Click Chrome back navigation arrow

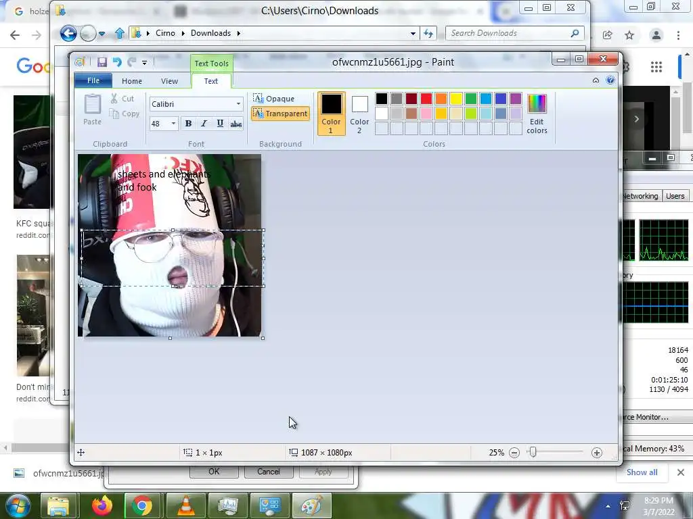point(15,35)
